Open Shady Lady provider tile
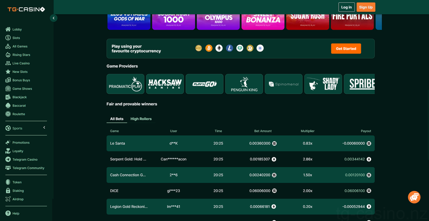Viewport: 429px width, 221px height. [x=323, y=84]
